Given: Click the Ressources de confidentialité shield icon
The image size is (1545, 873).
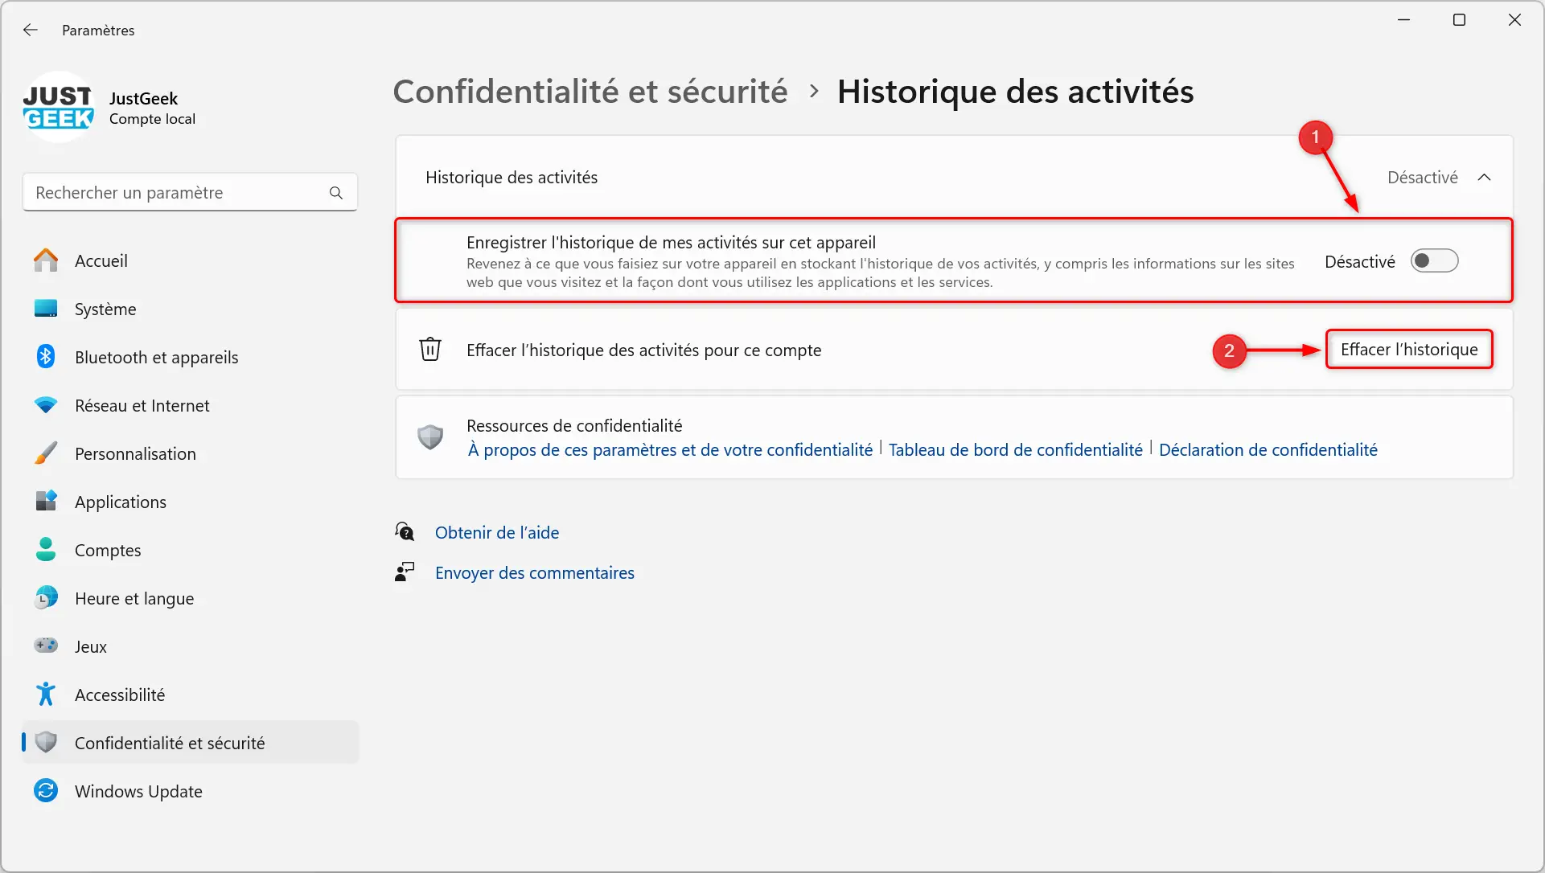Looking at the screenshot, I should coord(430,437).
